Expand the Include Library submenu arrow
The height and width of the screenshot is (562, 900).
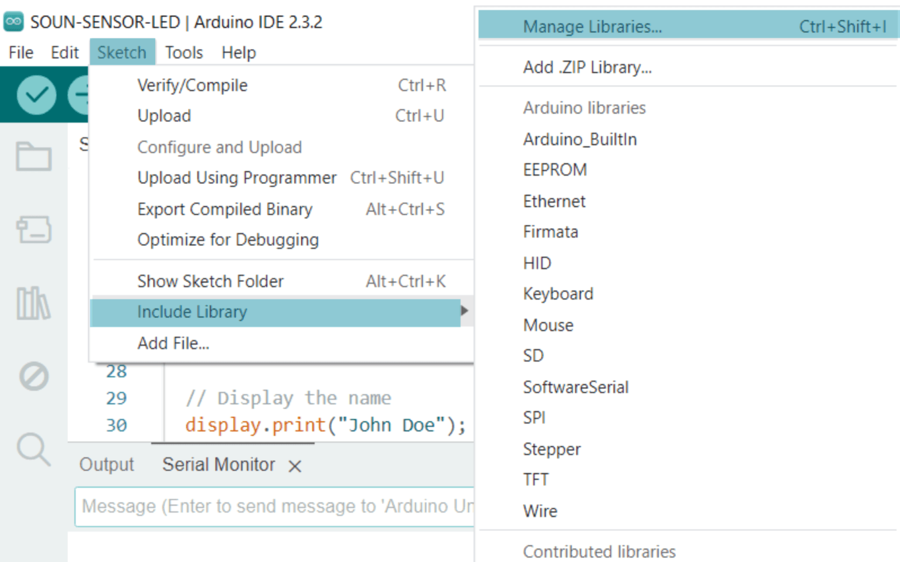click(x=464, y=311)
